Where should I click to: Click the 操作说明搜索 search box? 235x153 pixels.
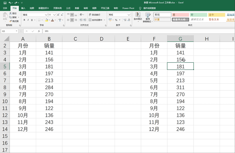[149, 8]
